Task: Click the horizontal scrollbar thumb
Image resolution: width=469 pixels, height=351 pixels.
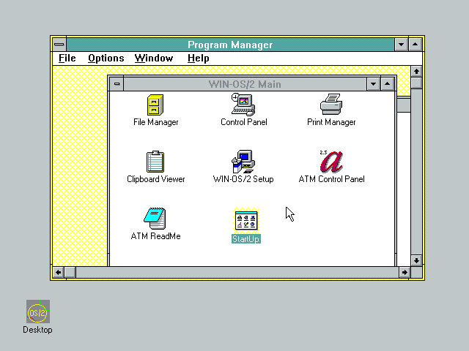Action: pyautogui.click(x=70, y=272)
